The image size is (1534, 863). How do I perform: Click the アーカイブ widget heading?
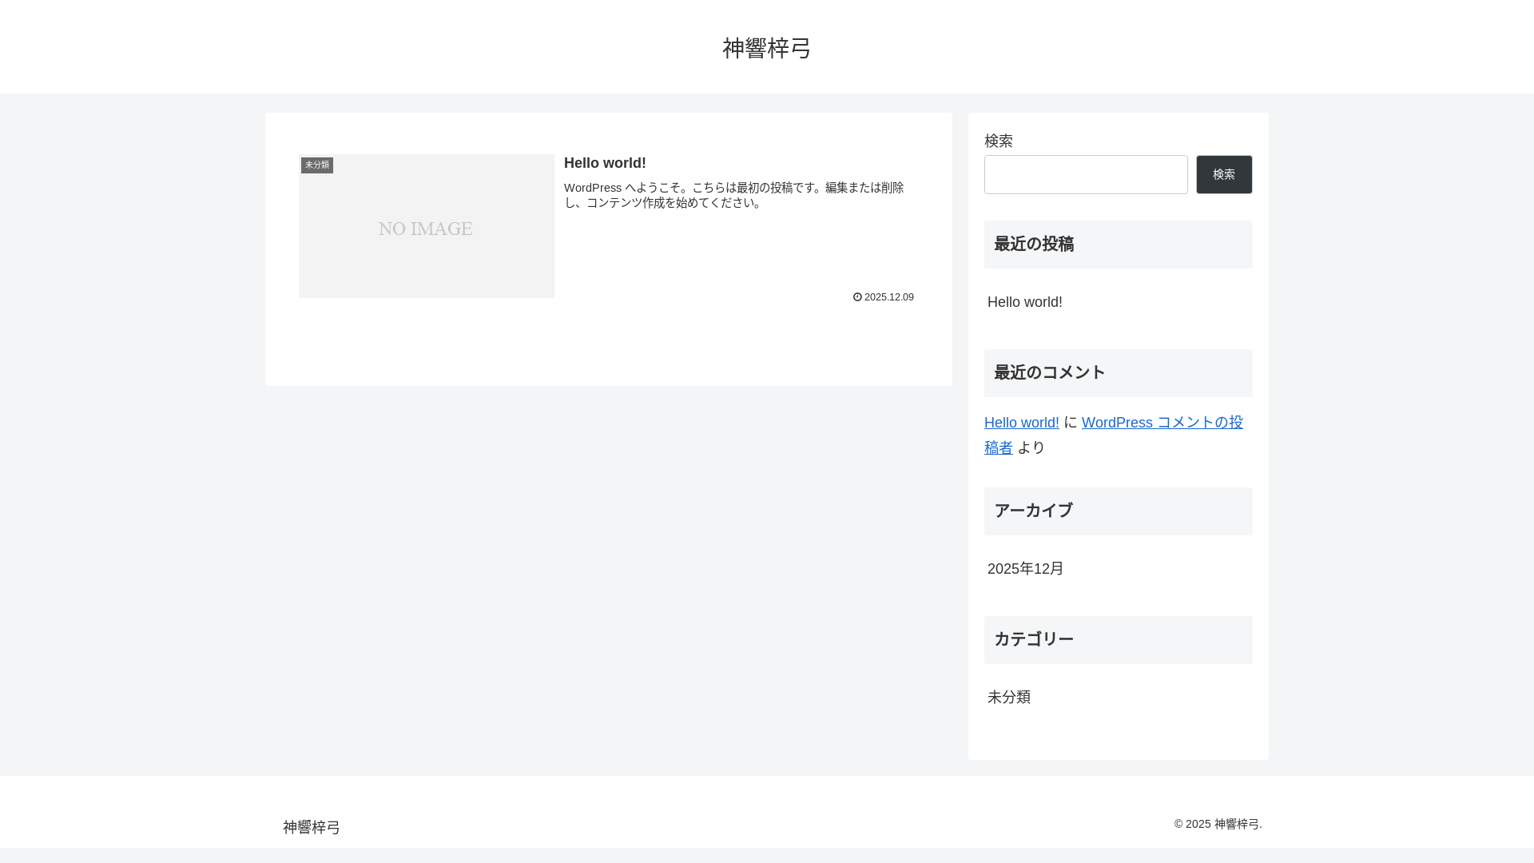(1119, 511)
